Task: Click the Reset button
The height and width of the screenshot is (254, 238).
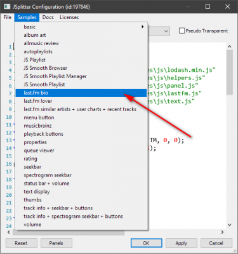Action: [x=22, y=243]
